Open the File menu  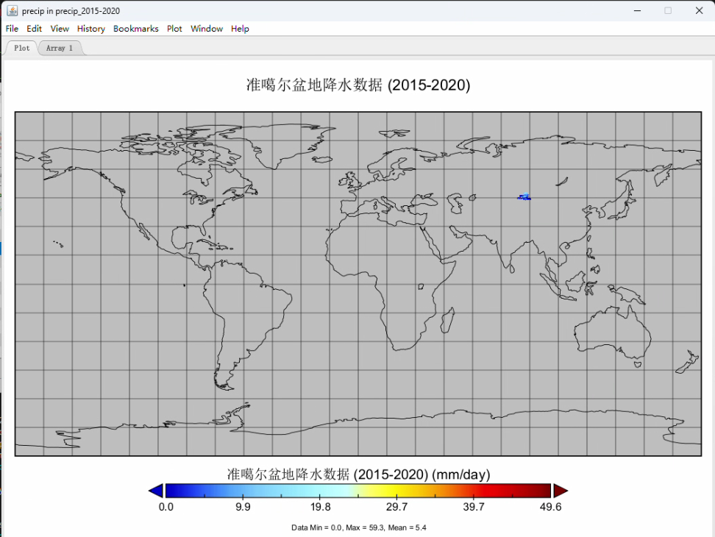12,29
